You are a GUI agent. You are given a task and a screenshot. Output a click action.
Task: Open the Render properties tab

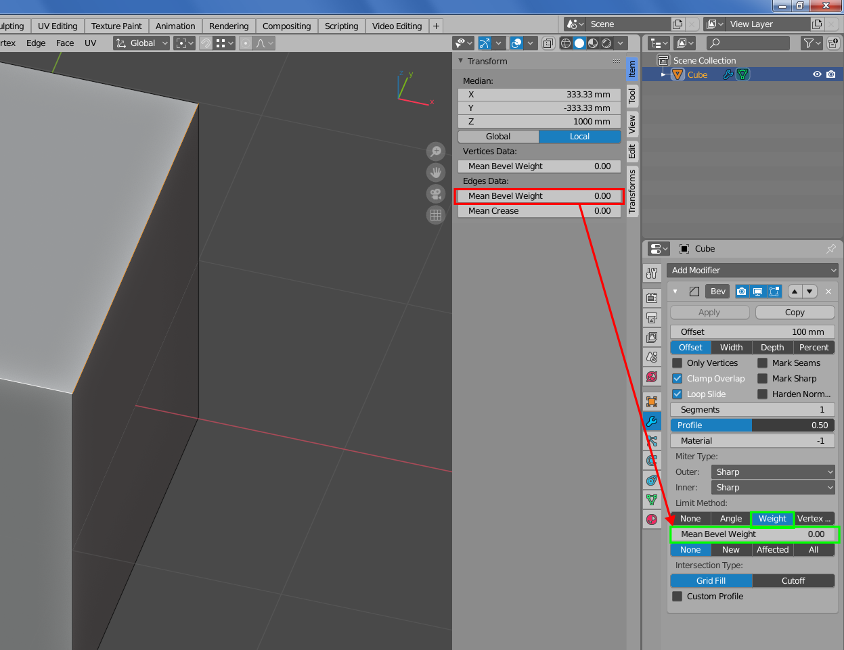(652, 298)
